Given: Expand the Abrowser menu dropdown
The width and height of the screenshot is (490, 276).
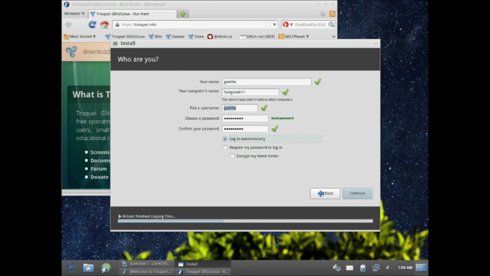Looking at the screenshot, I should (74, 13).
